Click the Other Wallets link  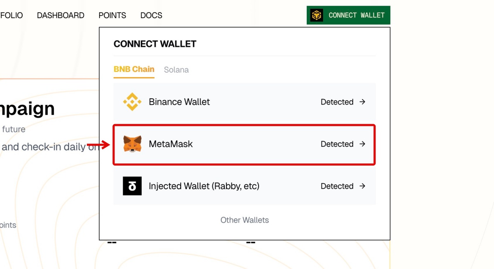[x=245, y=220]
